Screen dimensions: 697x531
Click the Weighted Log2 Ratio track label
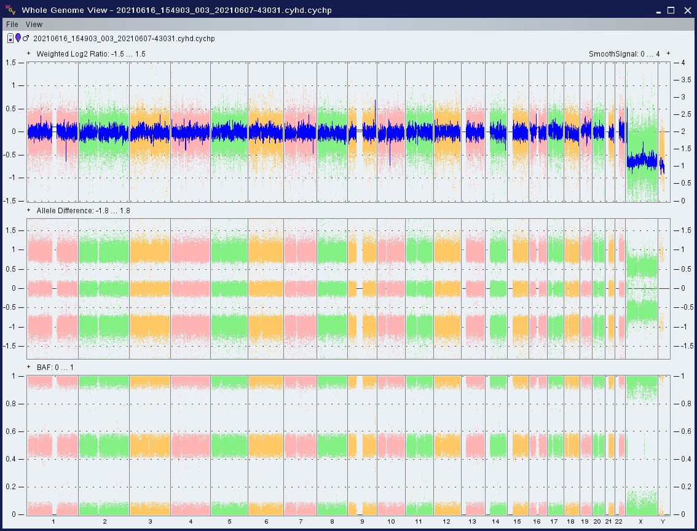point(90,54)
